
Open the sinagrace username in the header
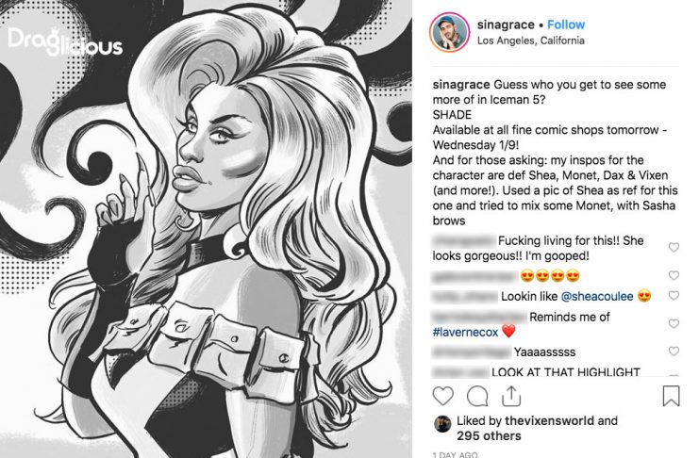click(x=506, y=25)
